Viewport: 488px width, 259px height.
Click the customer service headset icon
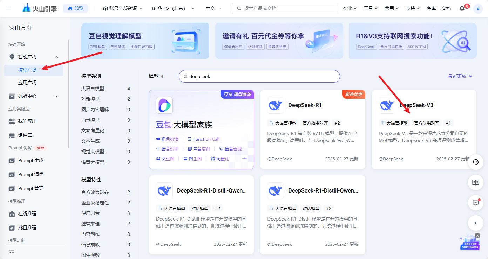476,162
